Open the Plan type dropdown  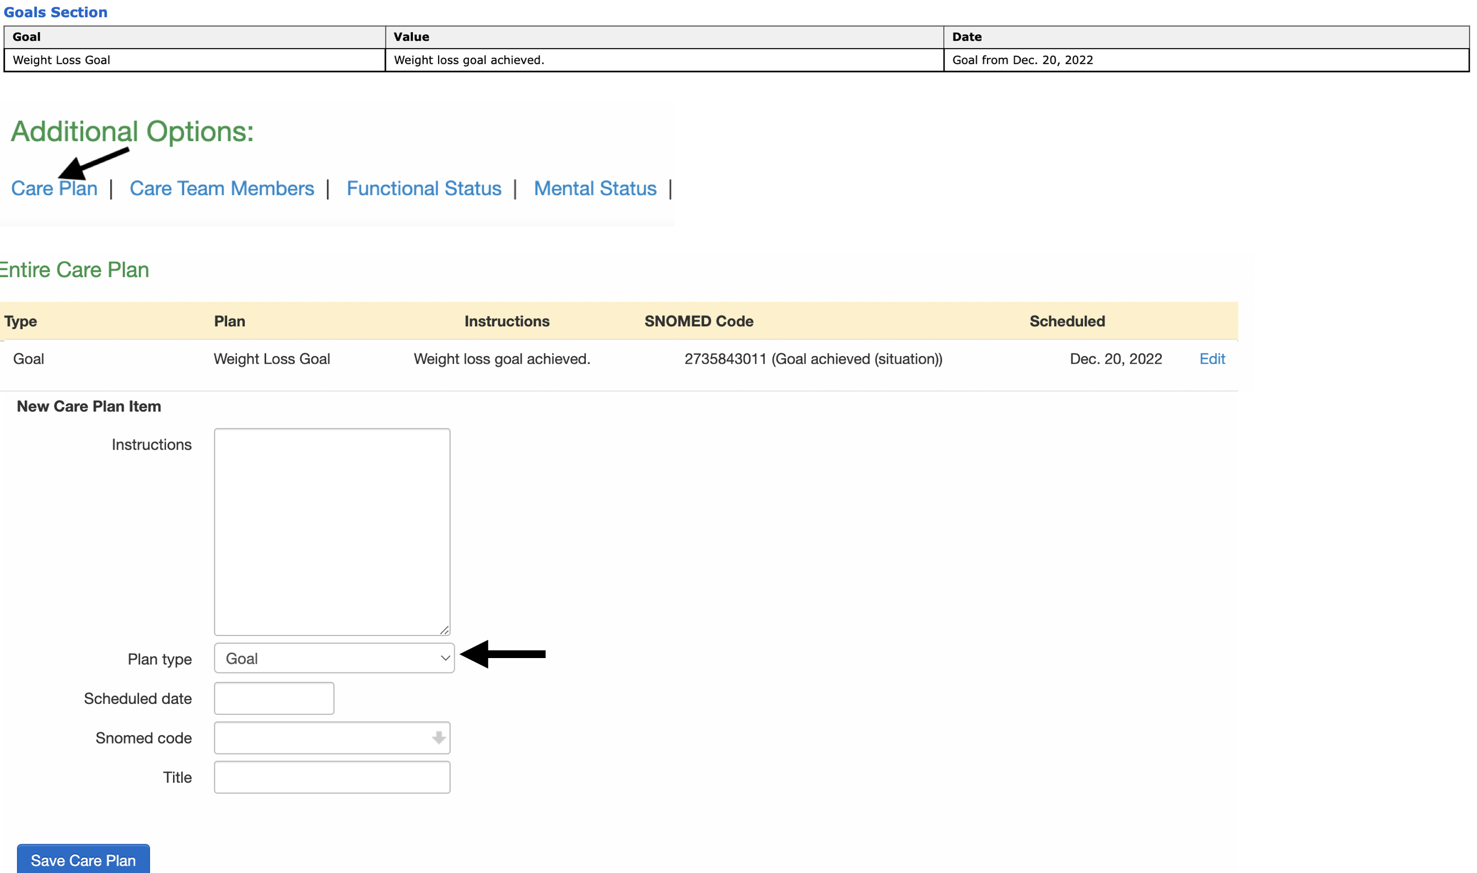point(333,658)
